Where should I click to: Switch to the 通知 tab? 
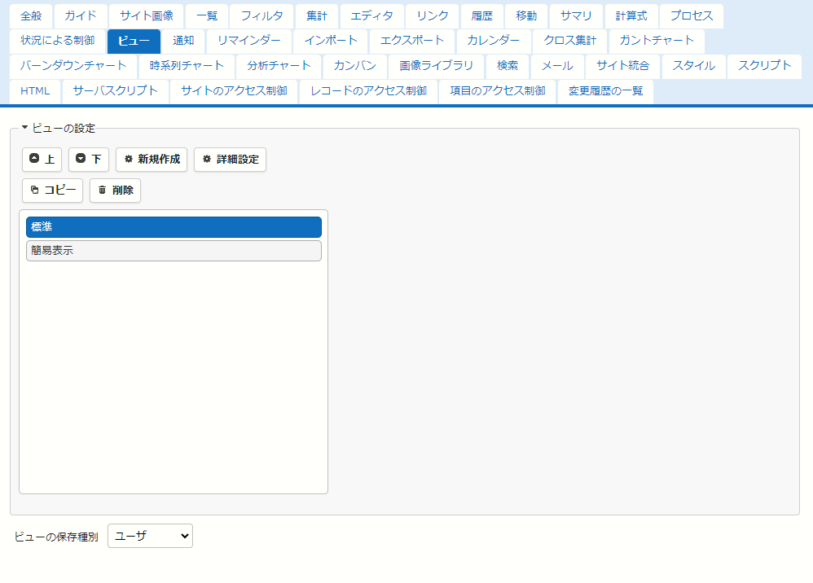point(183,41)
